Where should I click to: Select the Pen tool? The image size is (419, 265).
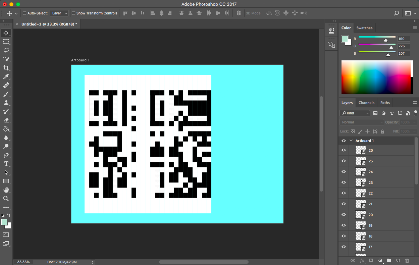[6, 155]
